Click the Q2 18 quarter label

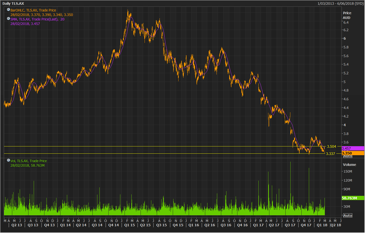point(336,225)
